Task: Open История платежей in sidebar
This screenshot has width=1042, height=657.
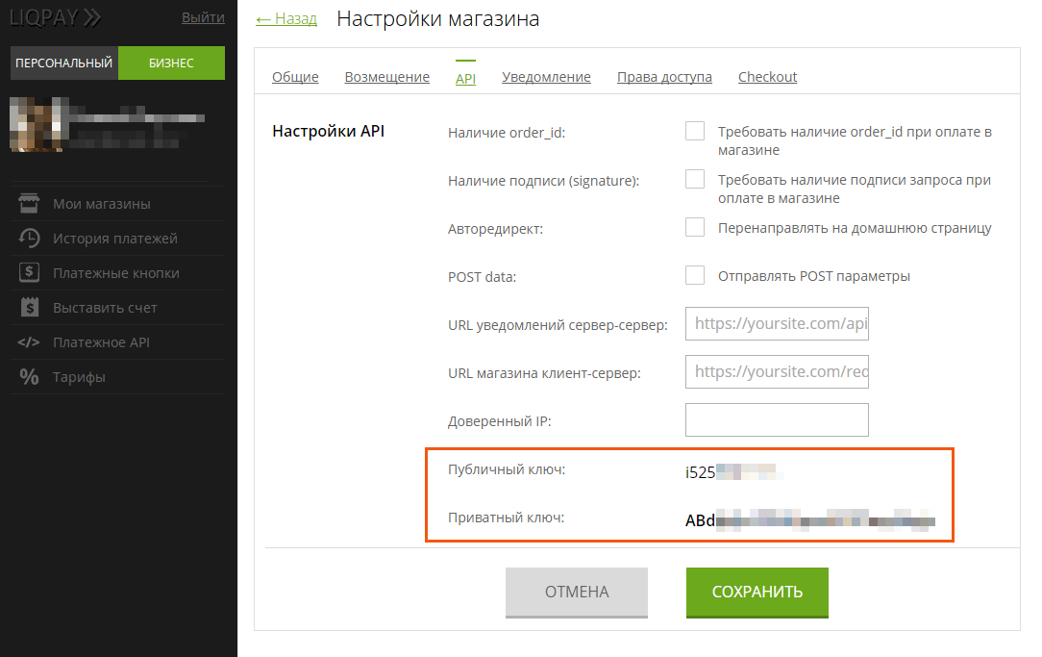Action: (117, 238)
